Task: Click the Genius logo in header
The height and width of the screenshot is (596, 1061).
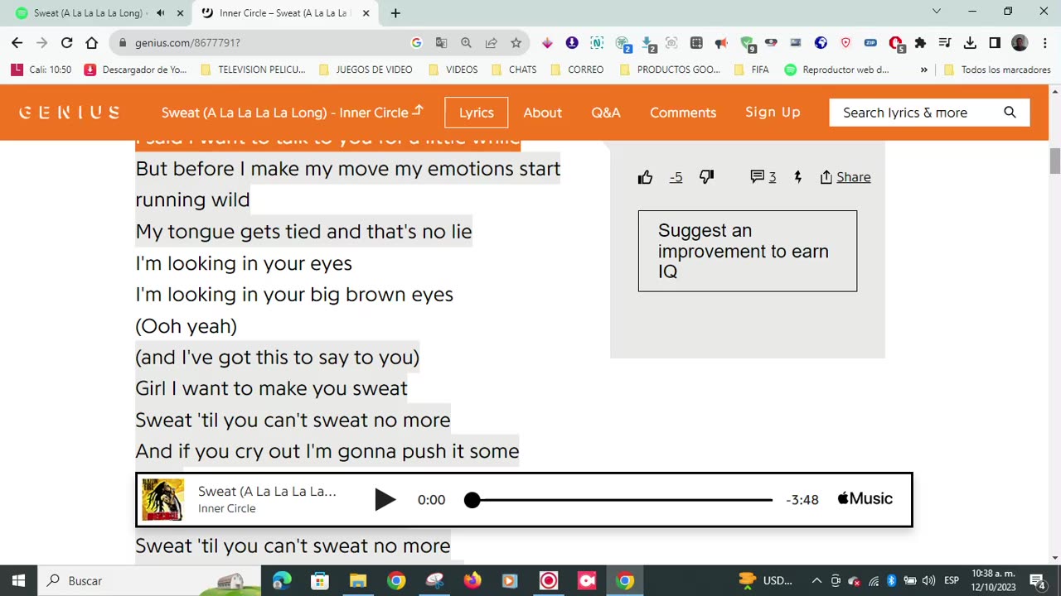Action: 70,113
